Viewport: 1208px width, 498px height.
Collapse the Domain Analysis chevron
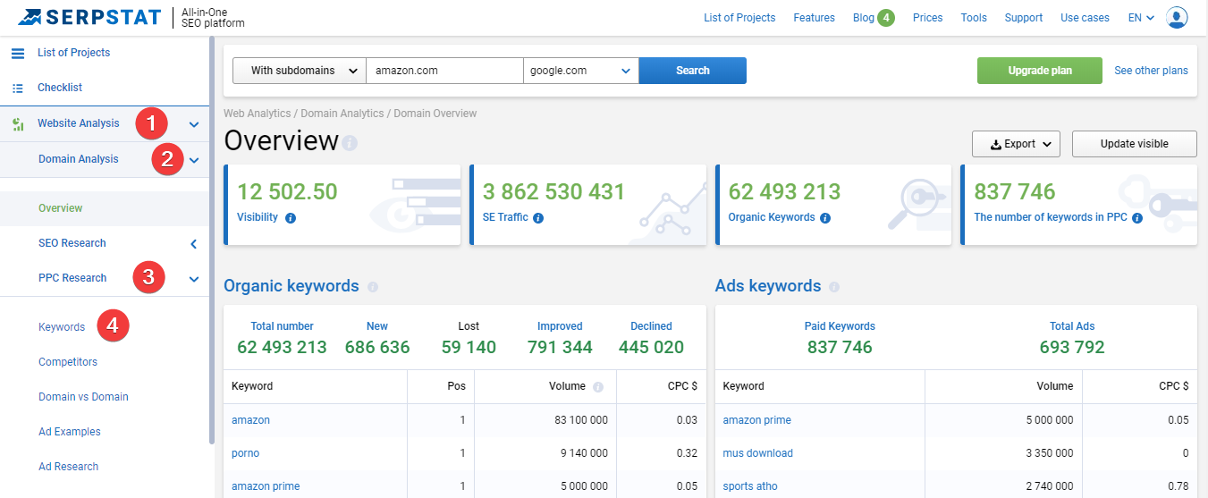click(194, 160)
